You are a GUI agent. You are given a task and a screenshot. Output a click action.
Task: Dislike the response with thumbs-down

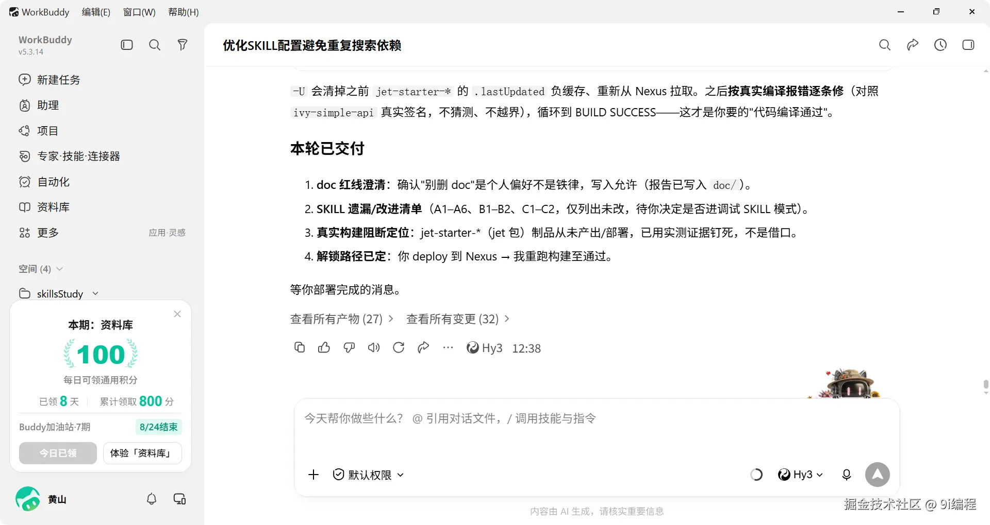(349, 347)
